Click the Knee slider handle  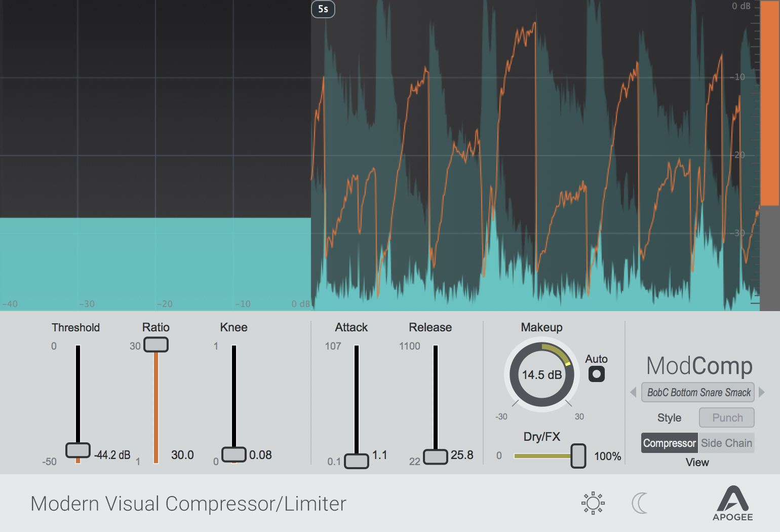pyautogui.click(x=234, y=455)
